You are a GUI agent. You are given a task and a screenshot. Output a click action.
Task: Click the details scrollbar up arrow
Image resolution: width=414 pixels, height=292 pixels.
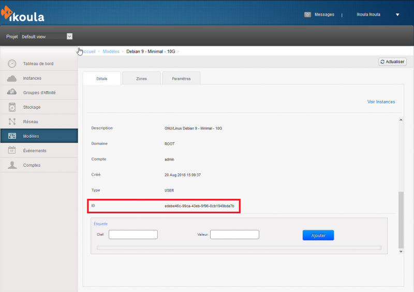(401, 120)
